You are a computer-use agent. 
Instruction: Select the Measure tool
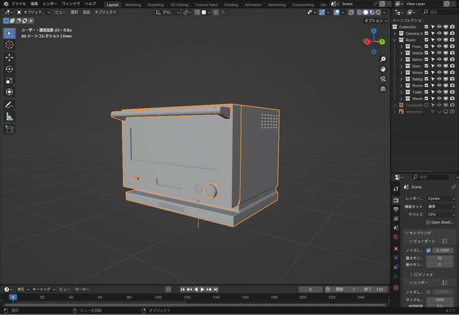tap(9, 117)
